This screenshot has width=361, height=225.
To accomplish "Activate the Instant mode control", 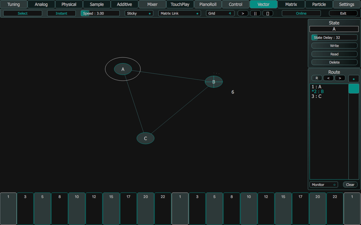I will (61, 13).
